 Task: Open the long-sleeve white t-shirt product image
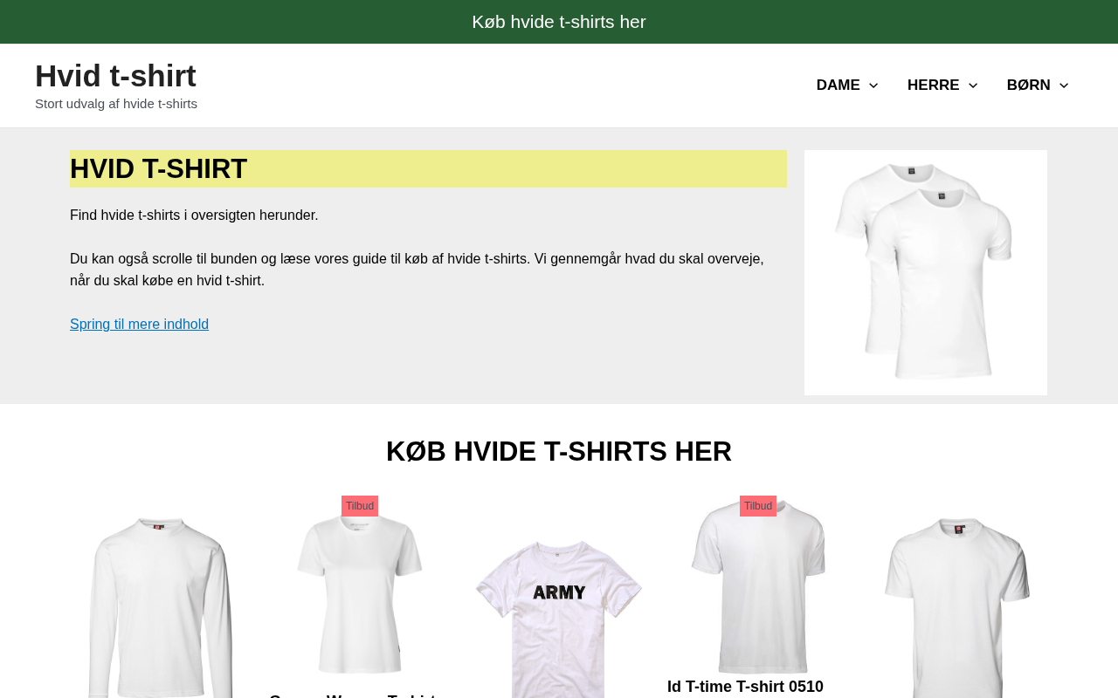pyautogui.click(x=161, y=607)
